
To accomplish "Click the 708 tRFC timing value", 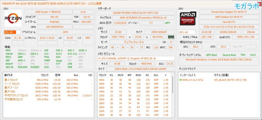I will click(171, 47).
